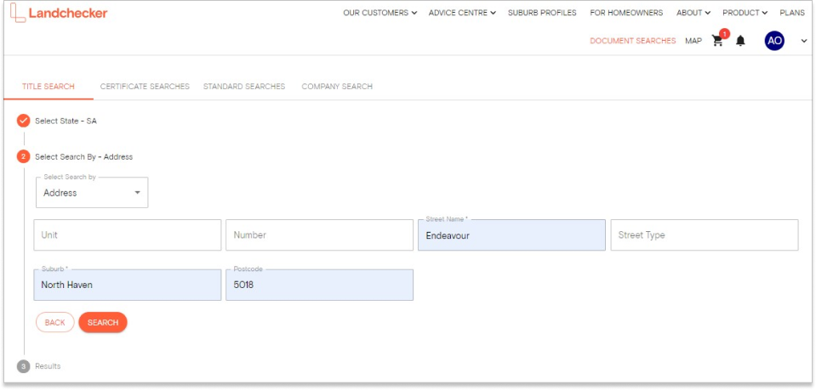Viewport: 816px width, 390px height.
Task: Click the Select Search By - Address step label
Action: tap(83, 156)
